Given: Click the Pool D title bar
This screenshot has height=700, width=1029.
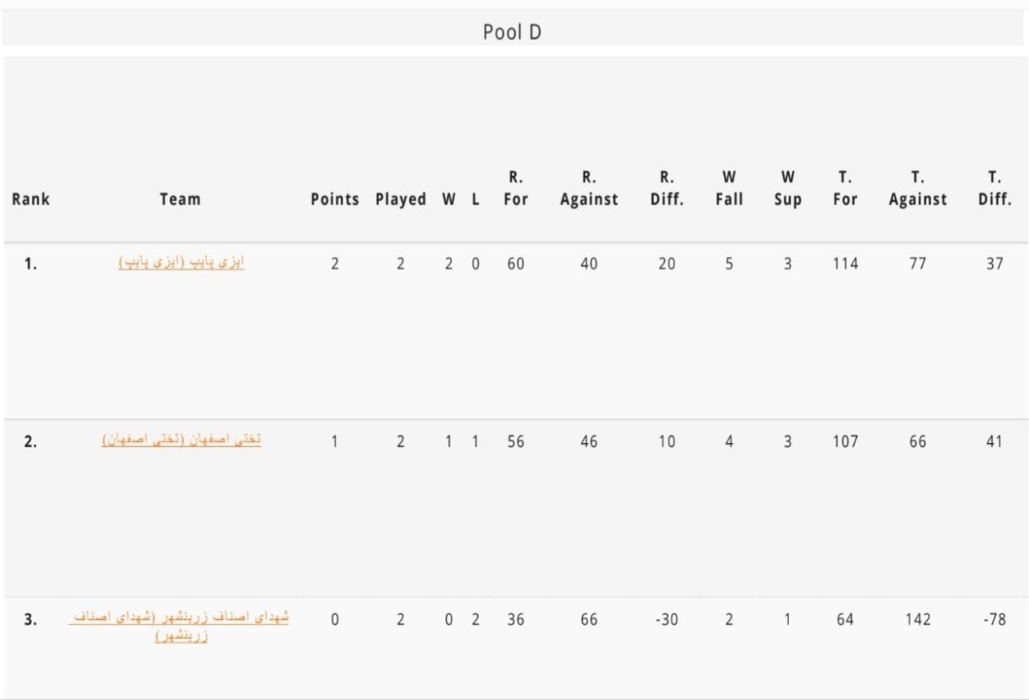Looking at the screenshot, I should 512,32.
